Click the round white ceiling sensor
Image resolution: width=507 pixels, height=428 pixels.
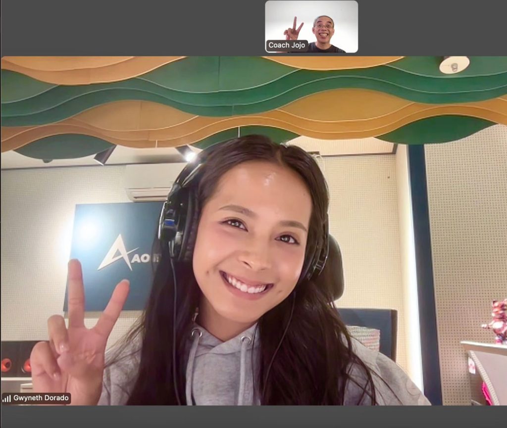click(x=454, y=65)
